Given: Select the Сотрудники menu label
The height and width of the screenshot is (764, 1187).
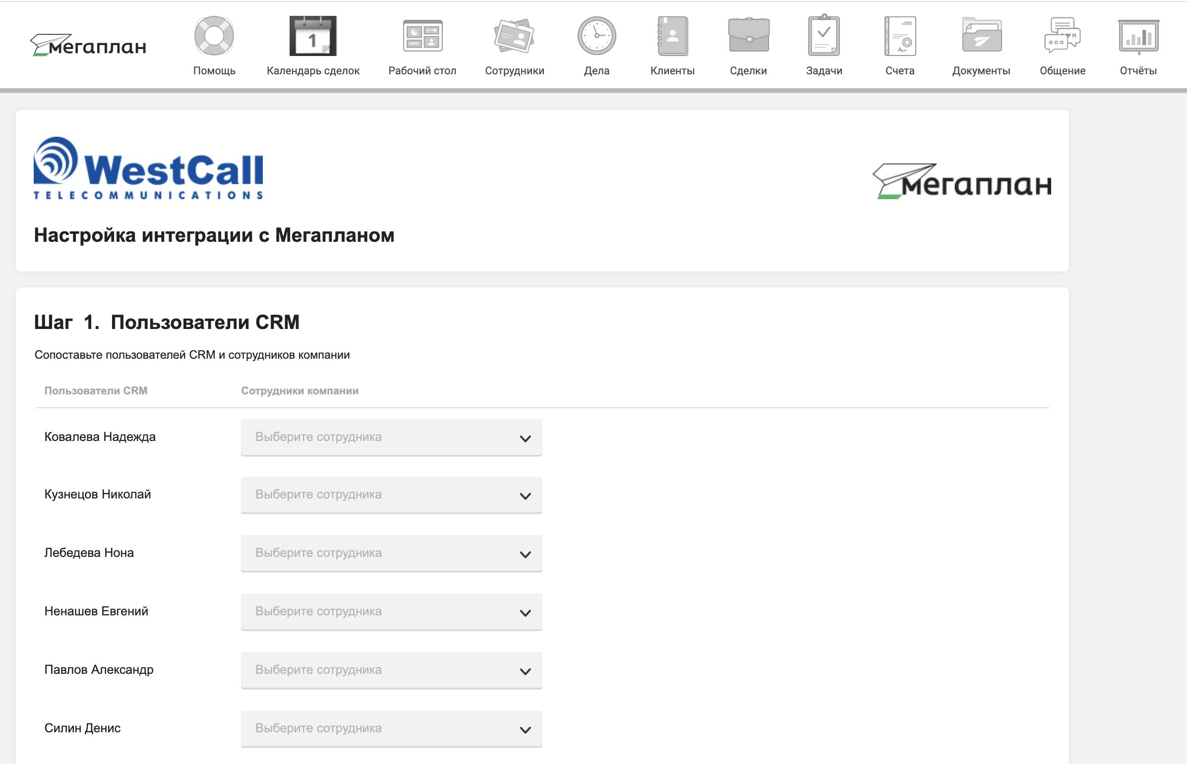Looking at the screenshot, I should pyautogui.click(x=514, y=71).
